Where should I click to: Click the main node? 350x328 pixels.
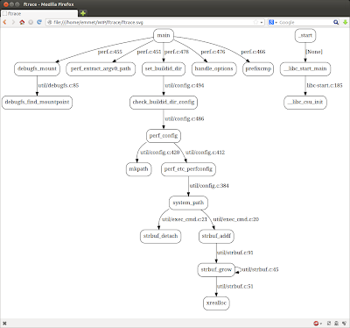point(164,35)
